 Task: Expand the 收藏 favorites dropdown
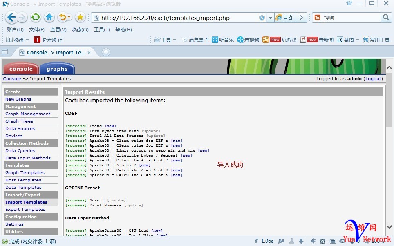tap(27, 40)
